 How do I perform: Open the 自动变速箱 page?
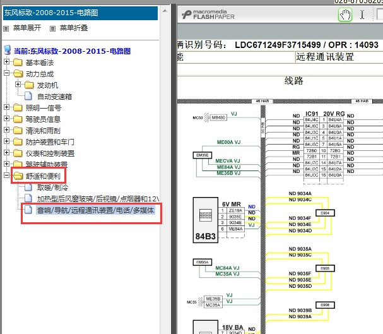pos(54,97)
